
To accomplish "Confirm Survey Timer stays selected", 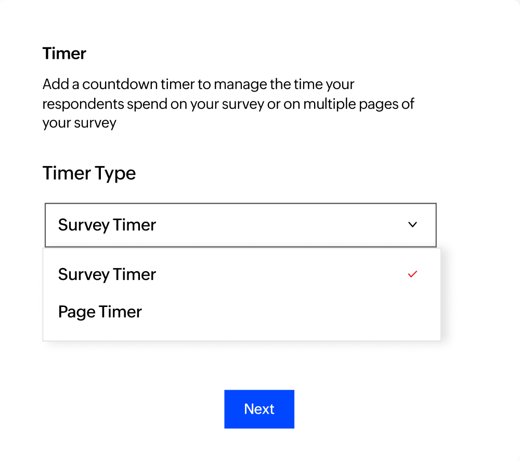I will pos(107,274).
